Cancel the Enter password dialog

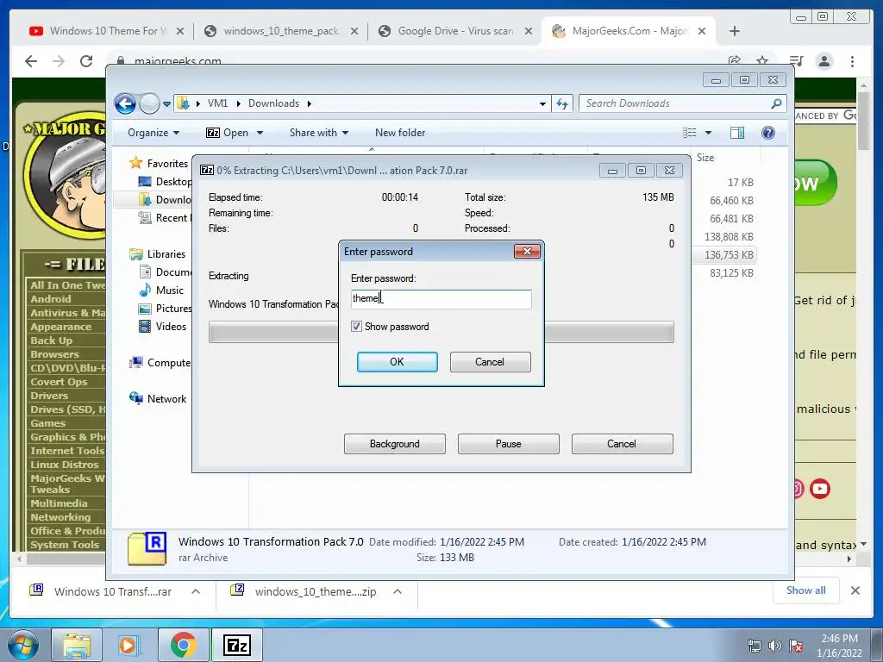point(490,362)
